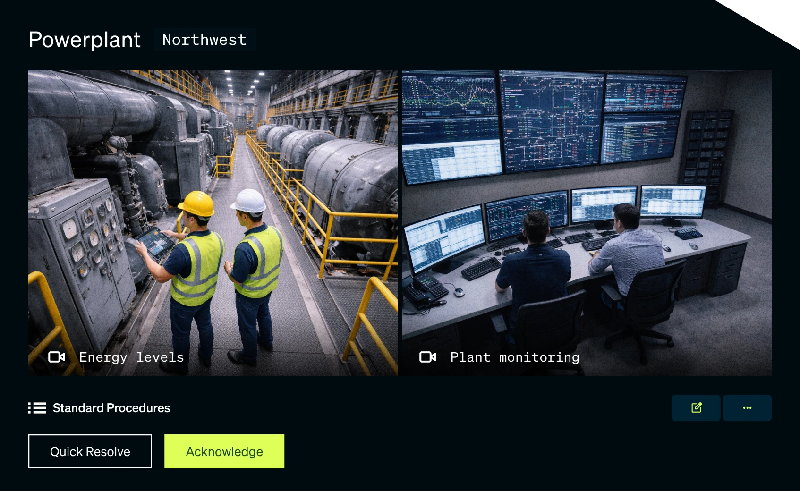Image resolution: width=800 pixels, height=491 pixels.
Task: Open the three-dots more options menu
Action: (x=747, y=408)
